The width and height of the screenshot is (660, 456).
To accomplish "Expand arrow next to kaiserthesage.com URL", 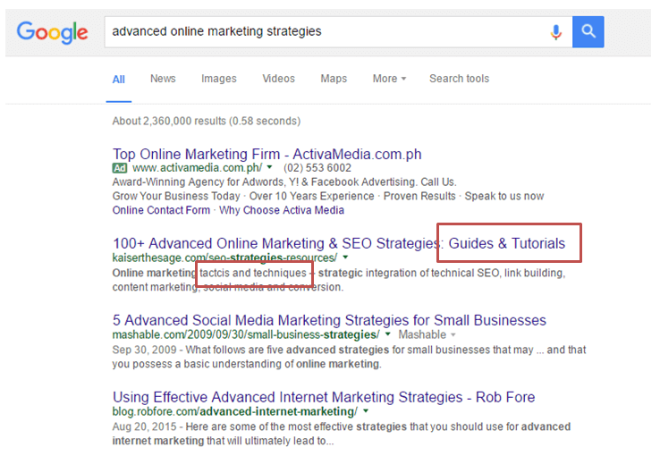I will 345,257.
